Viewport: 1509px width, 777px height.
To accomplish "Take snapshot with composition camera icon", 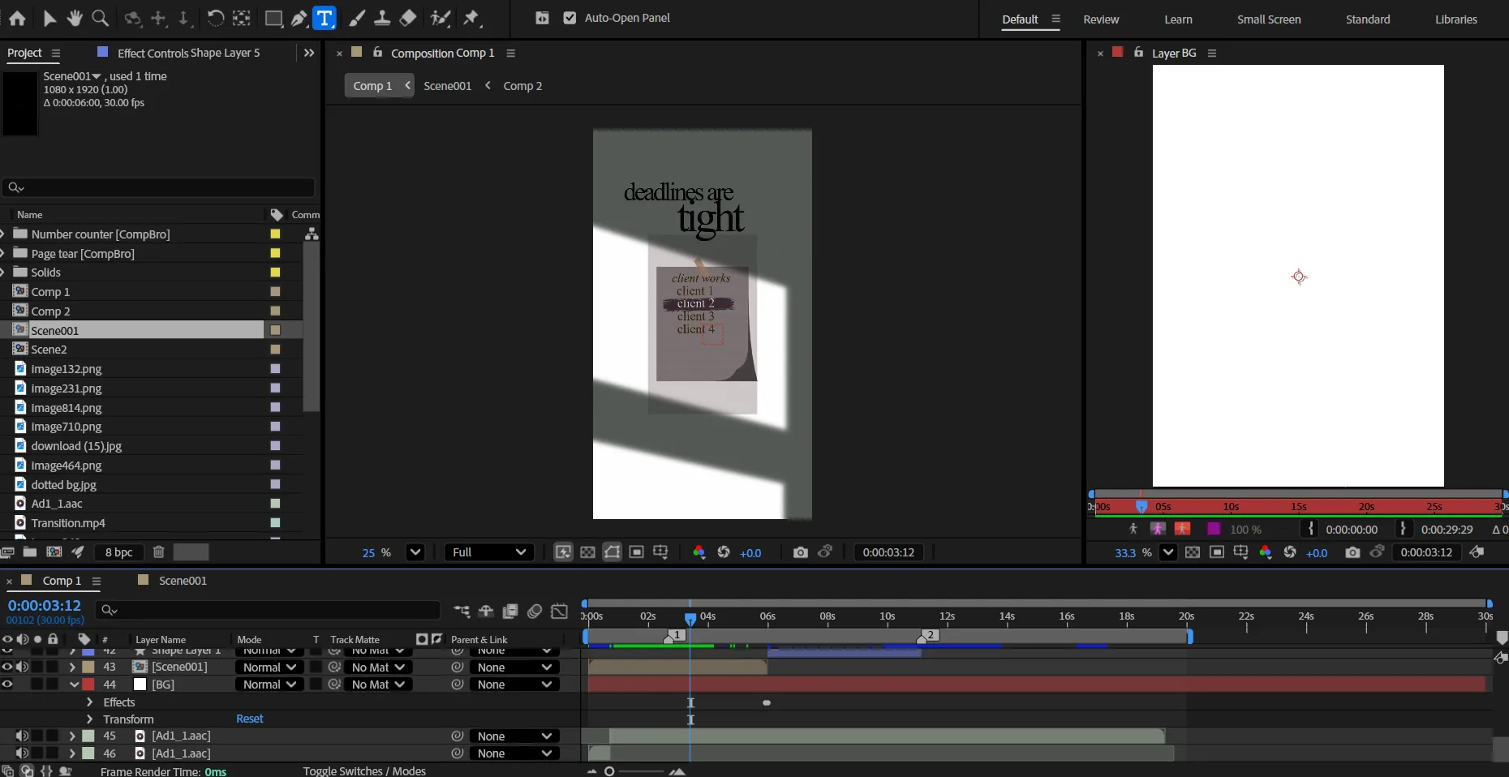I will tap(800, 552).
